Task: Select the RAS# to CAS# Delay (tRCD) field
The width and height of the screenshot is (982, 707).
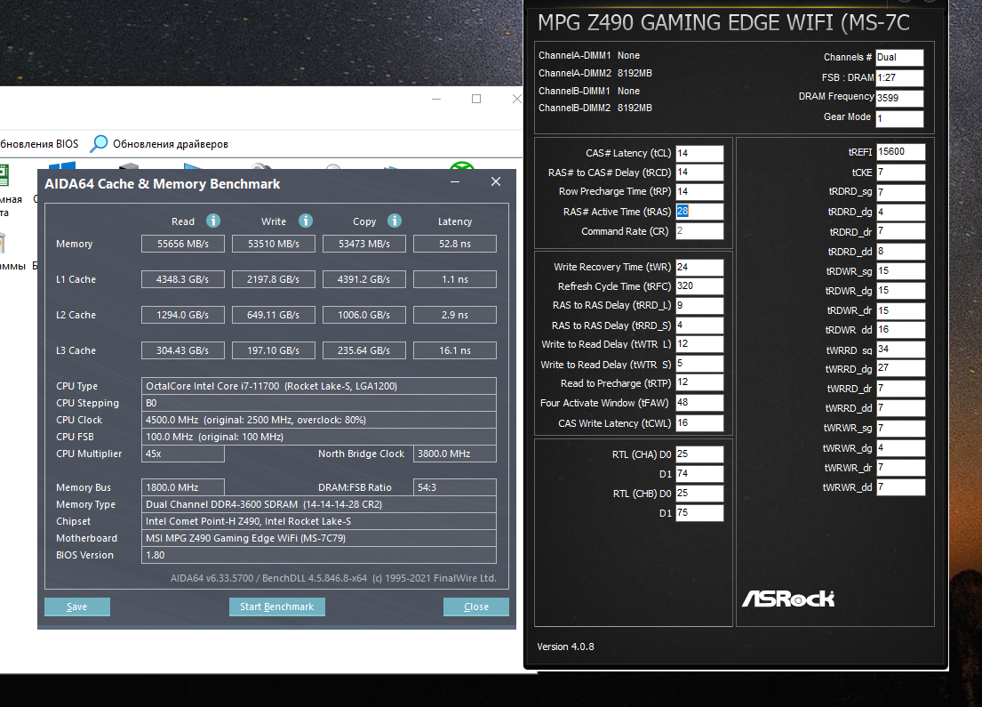Action: (x=699, y=173)
